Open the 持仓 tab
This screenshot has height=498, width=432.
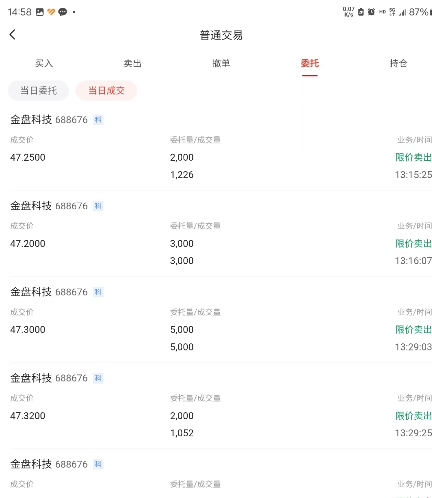(x=398, y=63)
